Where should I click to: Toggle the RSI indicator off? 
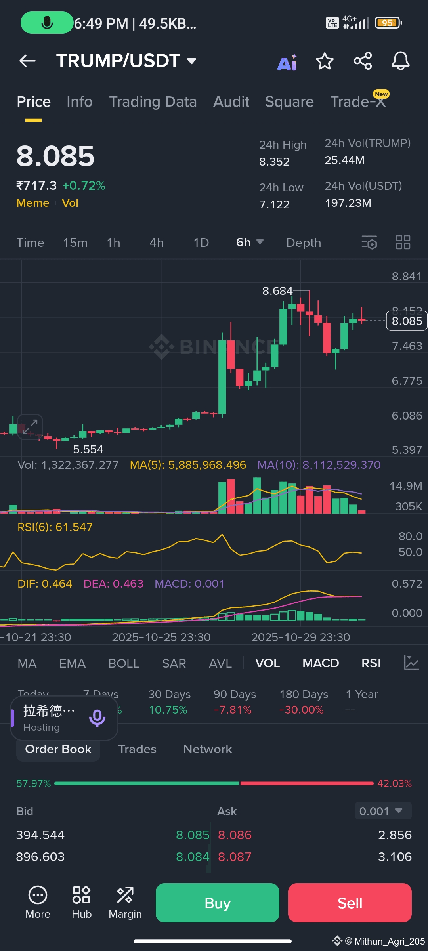coord(371,663)
